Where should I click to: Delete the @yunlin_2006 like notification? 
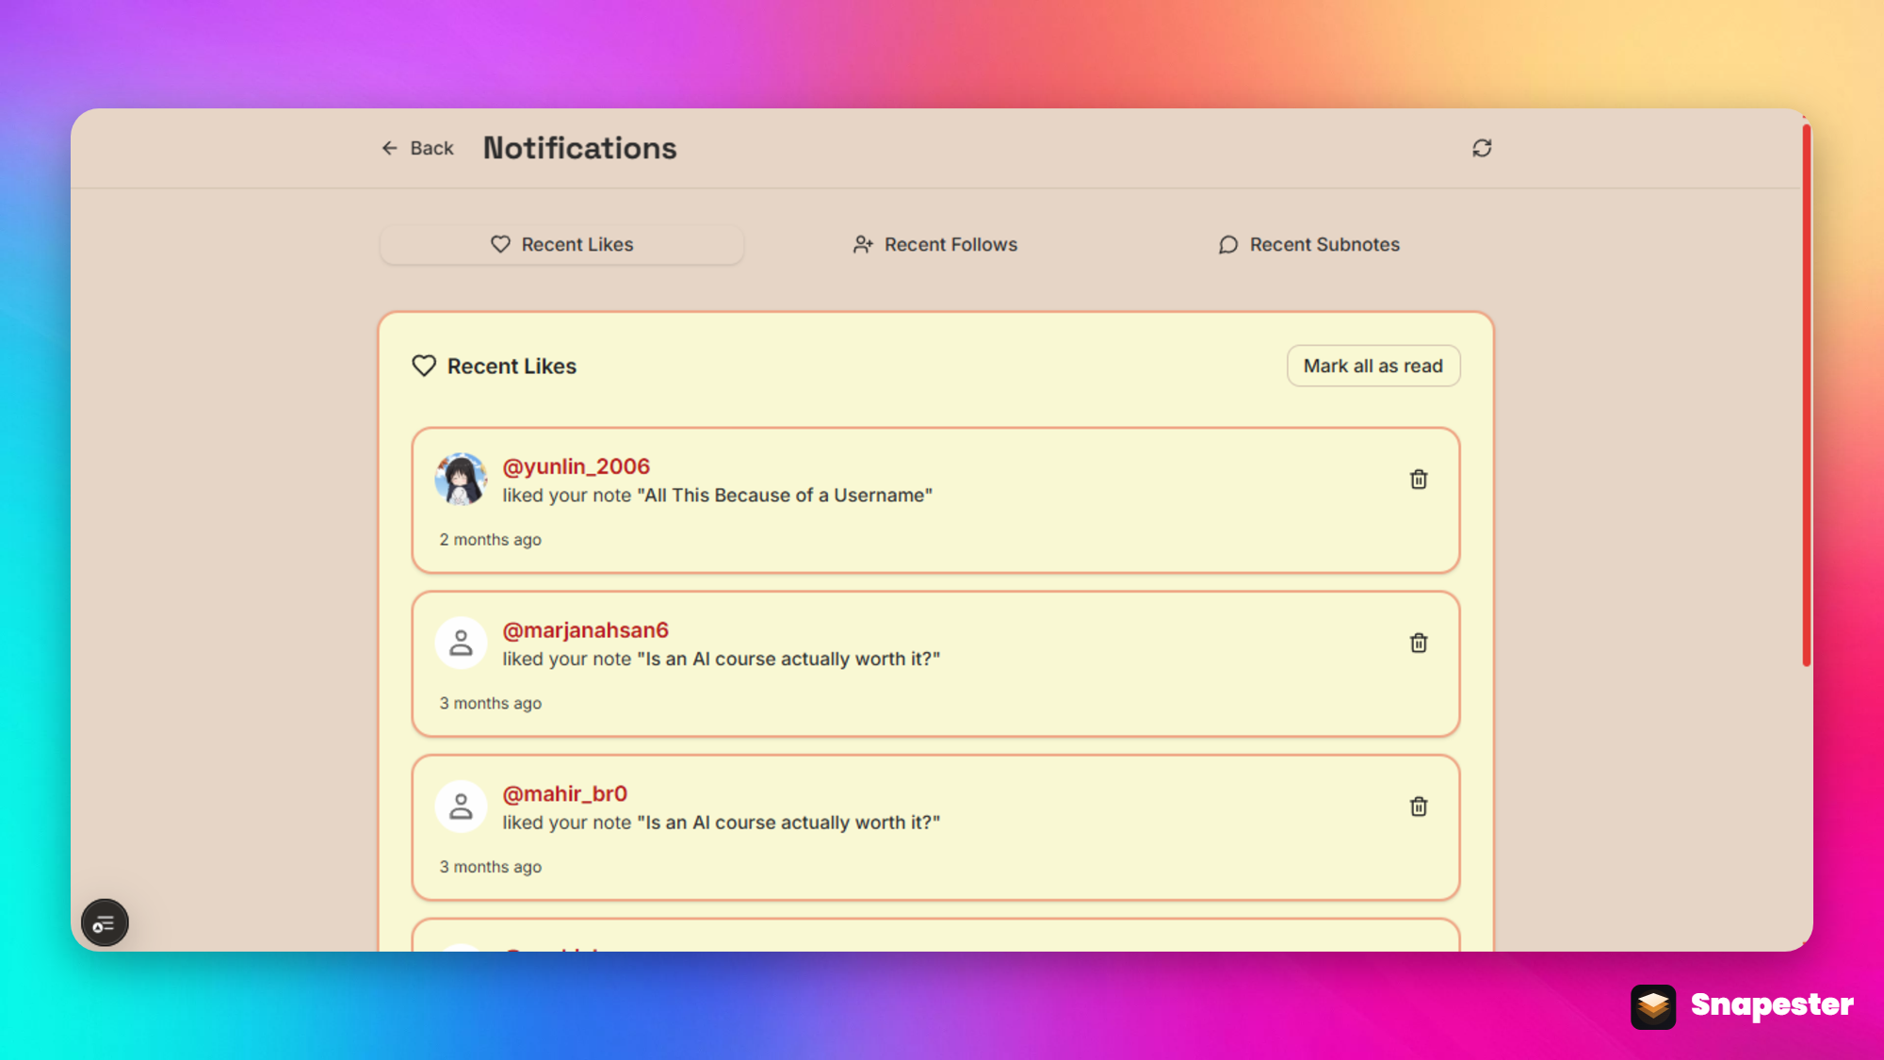[x=1418, y=480]
